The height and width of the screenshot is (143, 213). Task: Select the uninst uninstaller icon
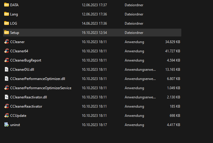coord(7,125)
